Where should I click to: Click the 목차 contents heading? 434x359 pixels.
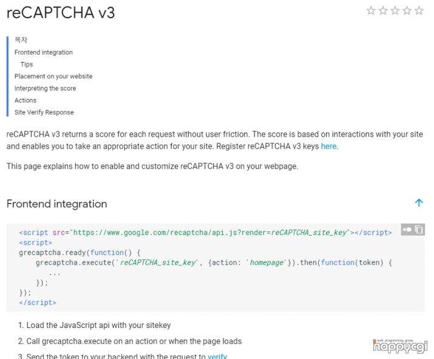click(21, 40)
